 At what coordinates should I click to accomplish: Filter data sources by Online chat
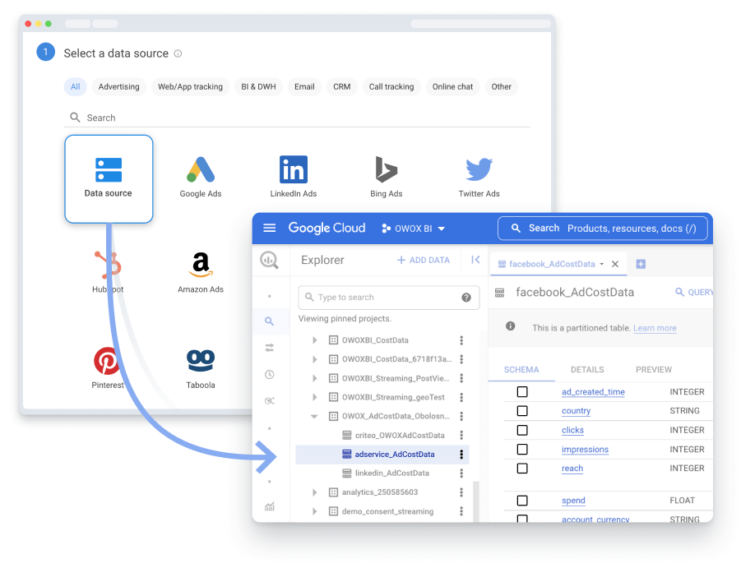[452, 87]
